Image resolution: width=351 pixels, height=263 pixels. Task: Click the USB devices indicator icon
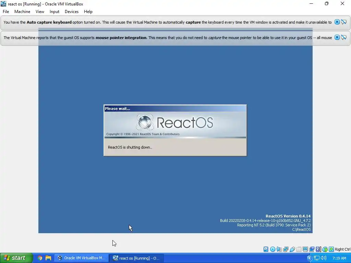292,249
